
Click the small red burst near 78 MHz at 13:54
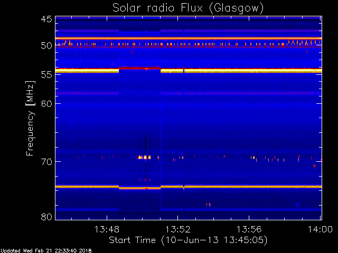click(x=208, y=205)
